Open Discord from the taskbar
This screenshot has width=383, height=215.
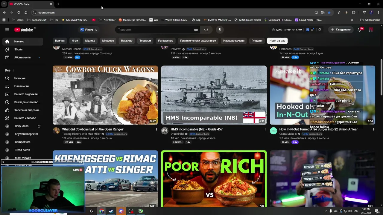(x=121, y=211)
